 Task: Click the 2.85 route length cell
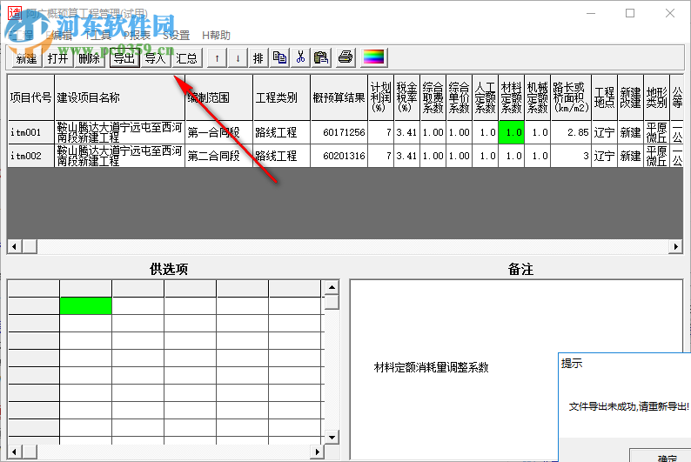tap(571, 132)
